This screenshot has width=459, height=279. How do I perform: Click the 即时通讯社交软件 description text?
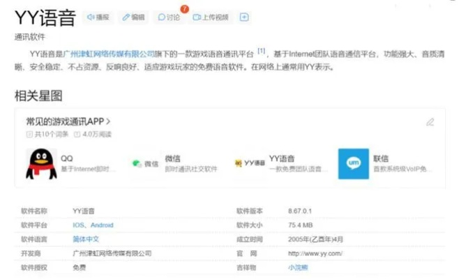click(x=191, y=169)
